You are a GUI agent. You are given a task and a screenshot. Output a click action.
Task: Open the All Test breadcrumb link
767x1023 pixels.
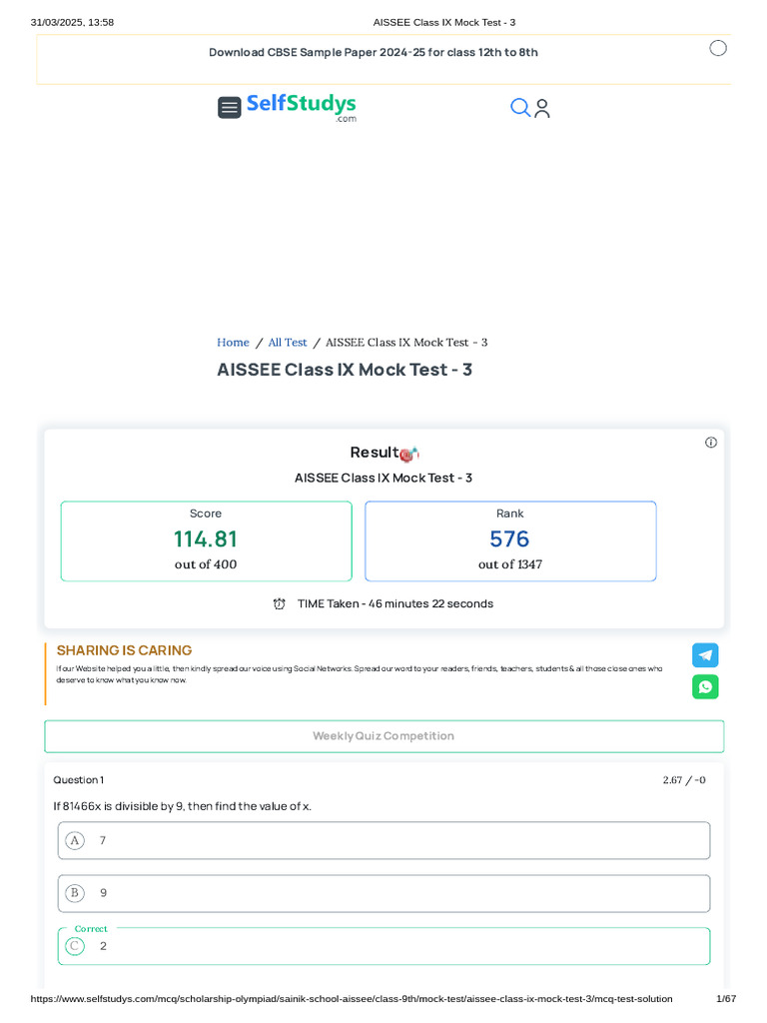point(288,342)
